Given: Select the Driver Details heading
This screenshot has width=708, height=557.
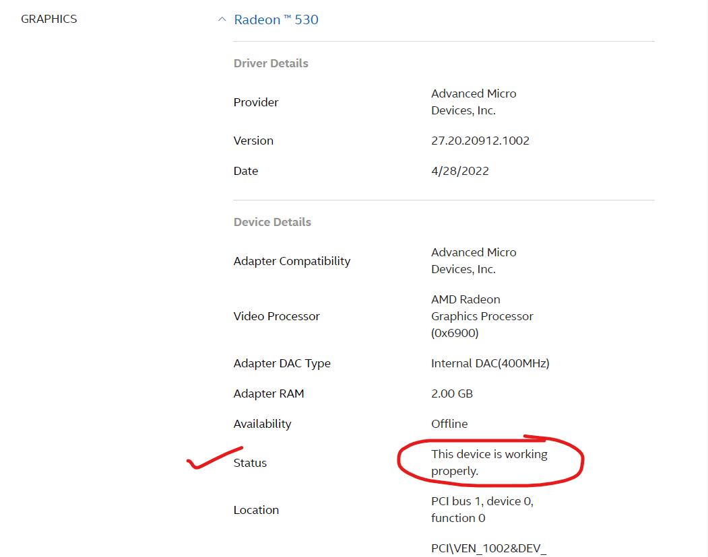Looking at the screenshot, I should [271, 63].
